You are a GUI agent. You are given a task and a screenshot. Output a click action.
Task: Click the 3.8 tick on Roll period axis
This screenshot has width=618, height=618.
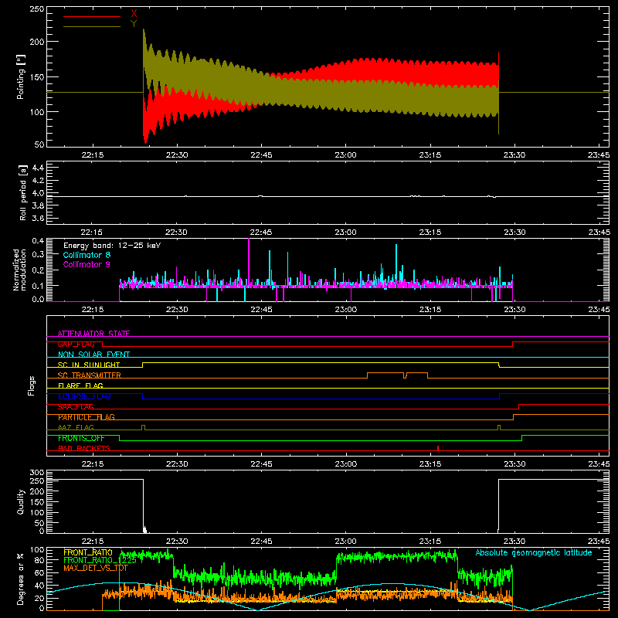click(x=38, y=205)
